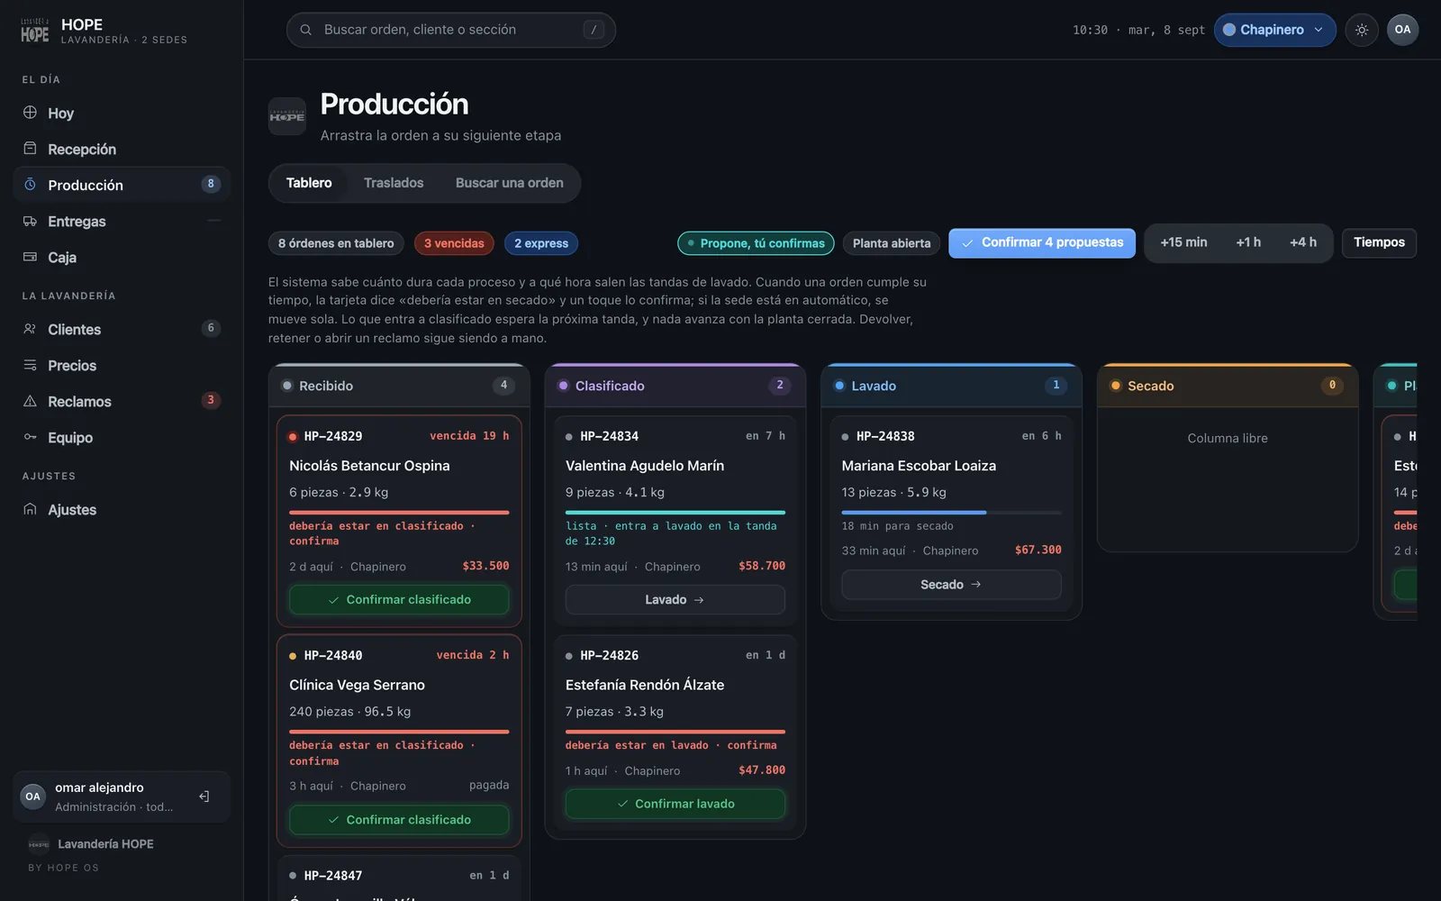The width and height of the screenshot is (1441, 901).
Task: Switch to the Tablero tab
Action: 309,183
